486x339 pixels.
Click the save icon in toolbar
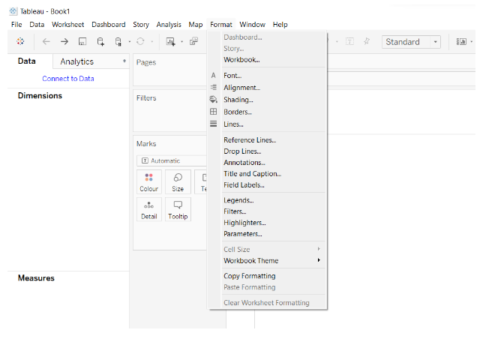point(82,42)
